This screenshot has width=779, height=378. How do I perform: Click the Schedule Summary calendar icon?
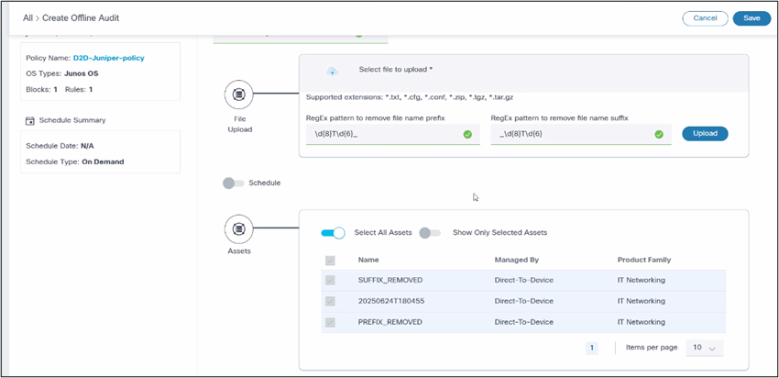(x=29, y=120)
